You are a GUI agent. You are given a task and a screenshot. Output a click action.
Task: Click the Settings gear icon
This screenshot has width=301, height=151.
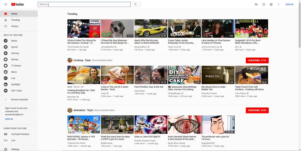tap(6, 149)
